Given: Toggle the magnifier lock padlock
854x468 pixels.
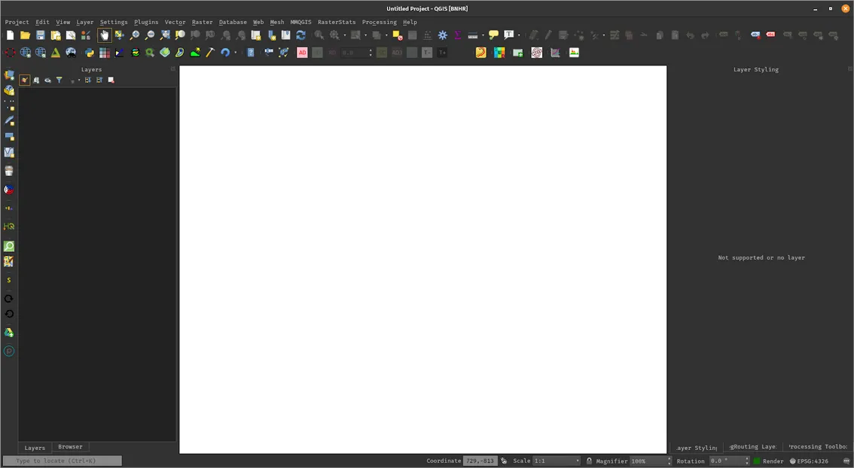Looking at the screenshot, I should 589,460.
